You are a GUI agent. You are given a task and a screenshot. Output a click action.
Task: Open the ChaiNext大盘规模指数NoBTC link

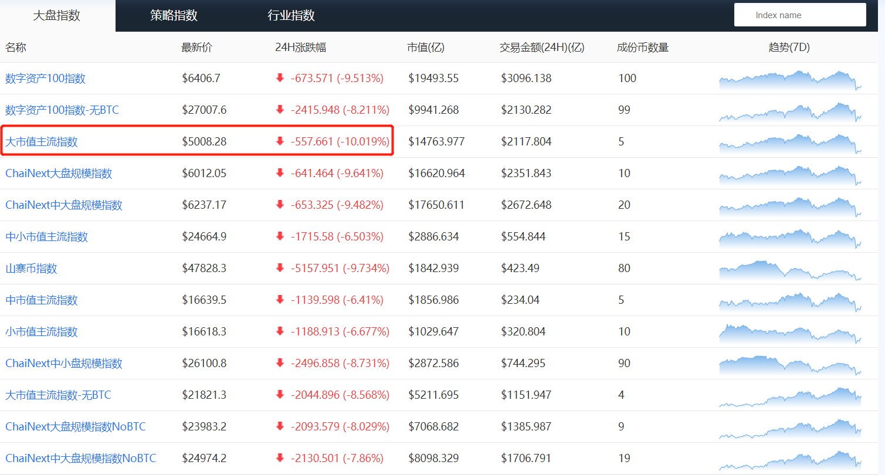pyautogui.click(x=76, y=427)
